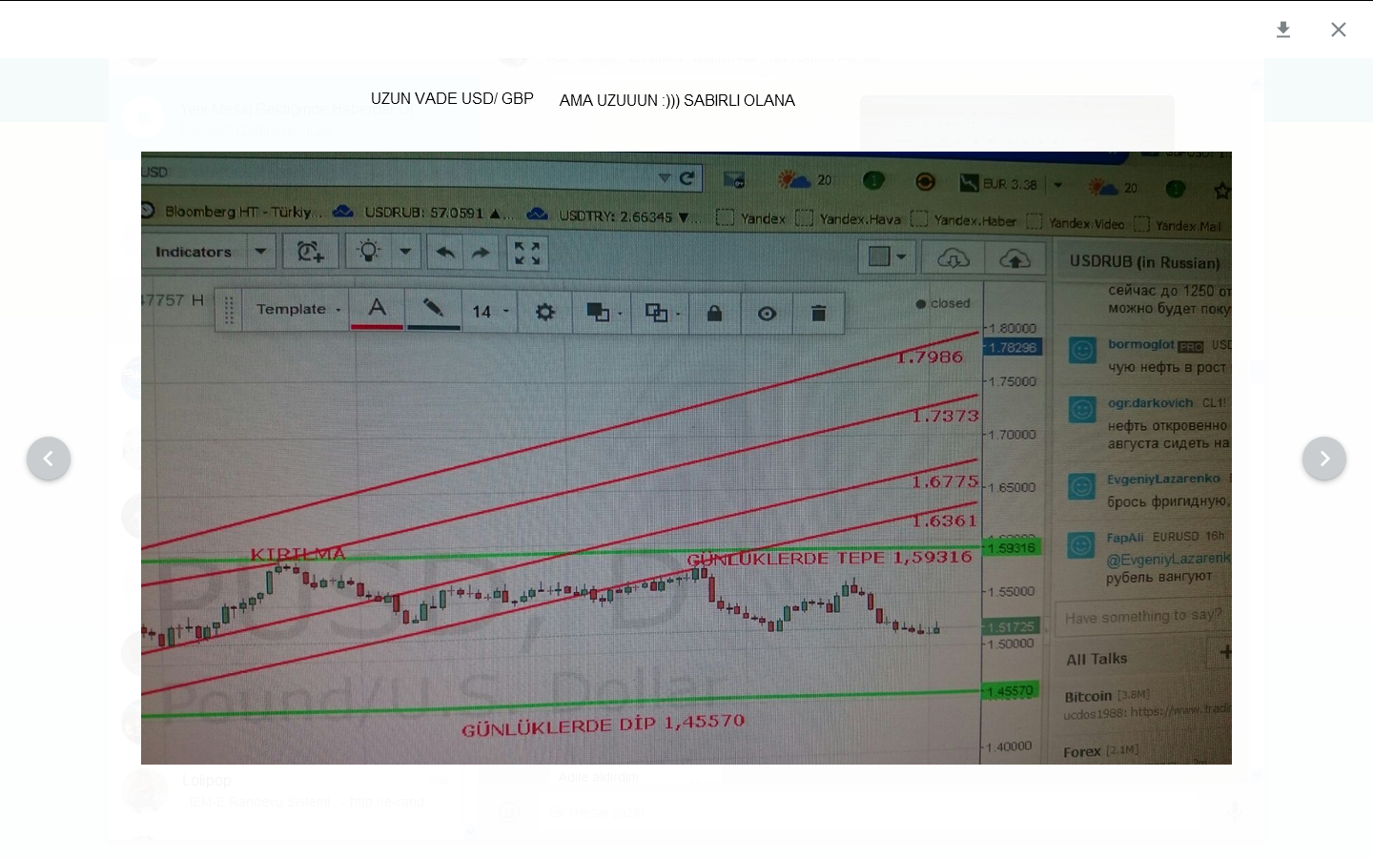The width and height of the screenshot is (1373, 858).
Task: Click the green 1.45570 price label
Action: point(1010,690)
